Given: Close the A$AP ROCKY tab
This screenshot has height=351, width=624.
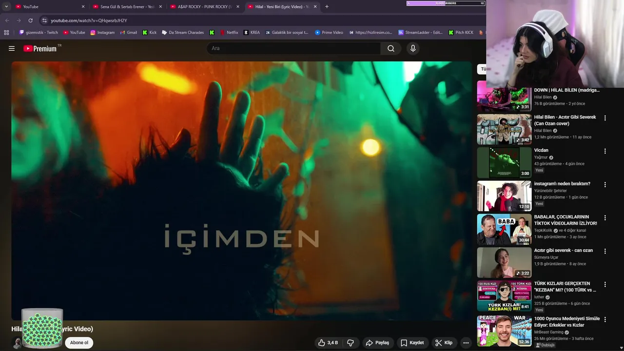Looking at the screenshot, I should pyautogui.click(x=238, y=6).
